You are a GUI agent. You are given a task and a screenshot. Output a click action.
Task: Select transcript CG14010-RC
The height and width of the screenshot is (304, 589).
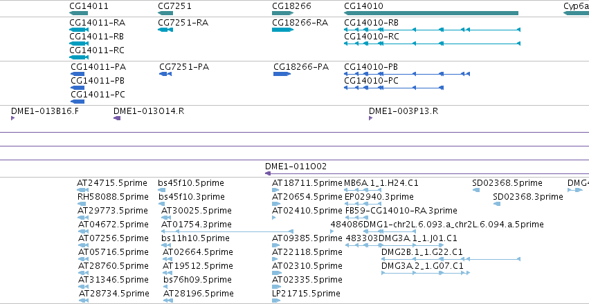pyautogui.click(x=372, y=37)
